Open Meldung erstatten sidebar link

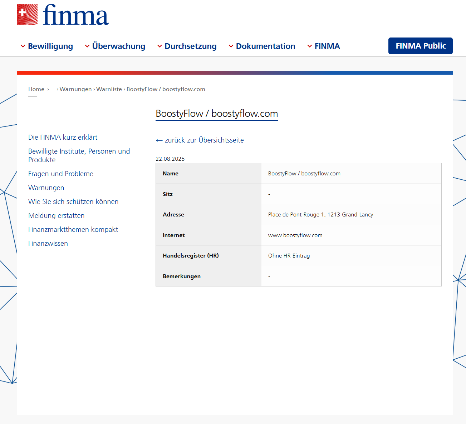click(57, 215)
